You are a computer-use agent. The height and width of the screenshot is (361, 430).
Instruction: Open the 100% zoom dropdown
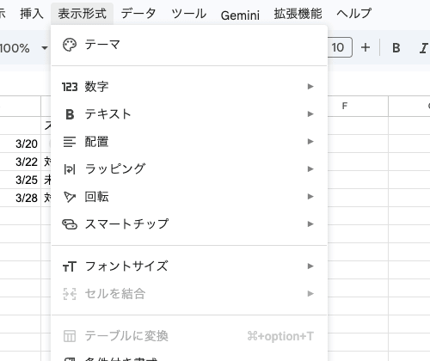(x=45, y=48)
